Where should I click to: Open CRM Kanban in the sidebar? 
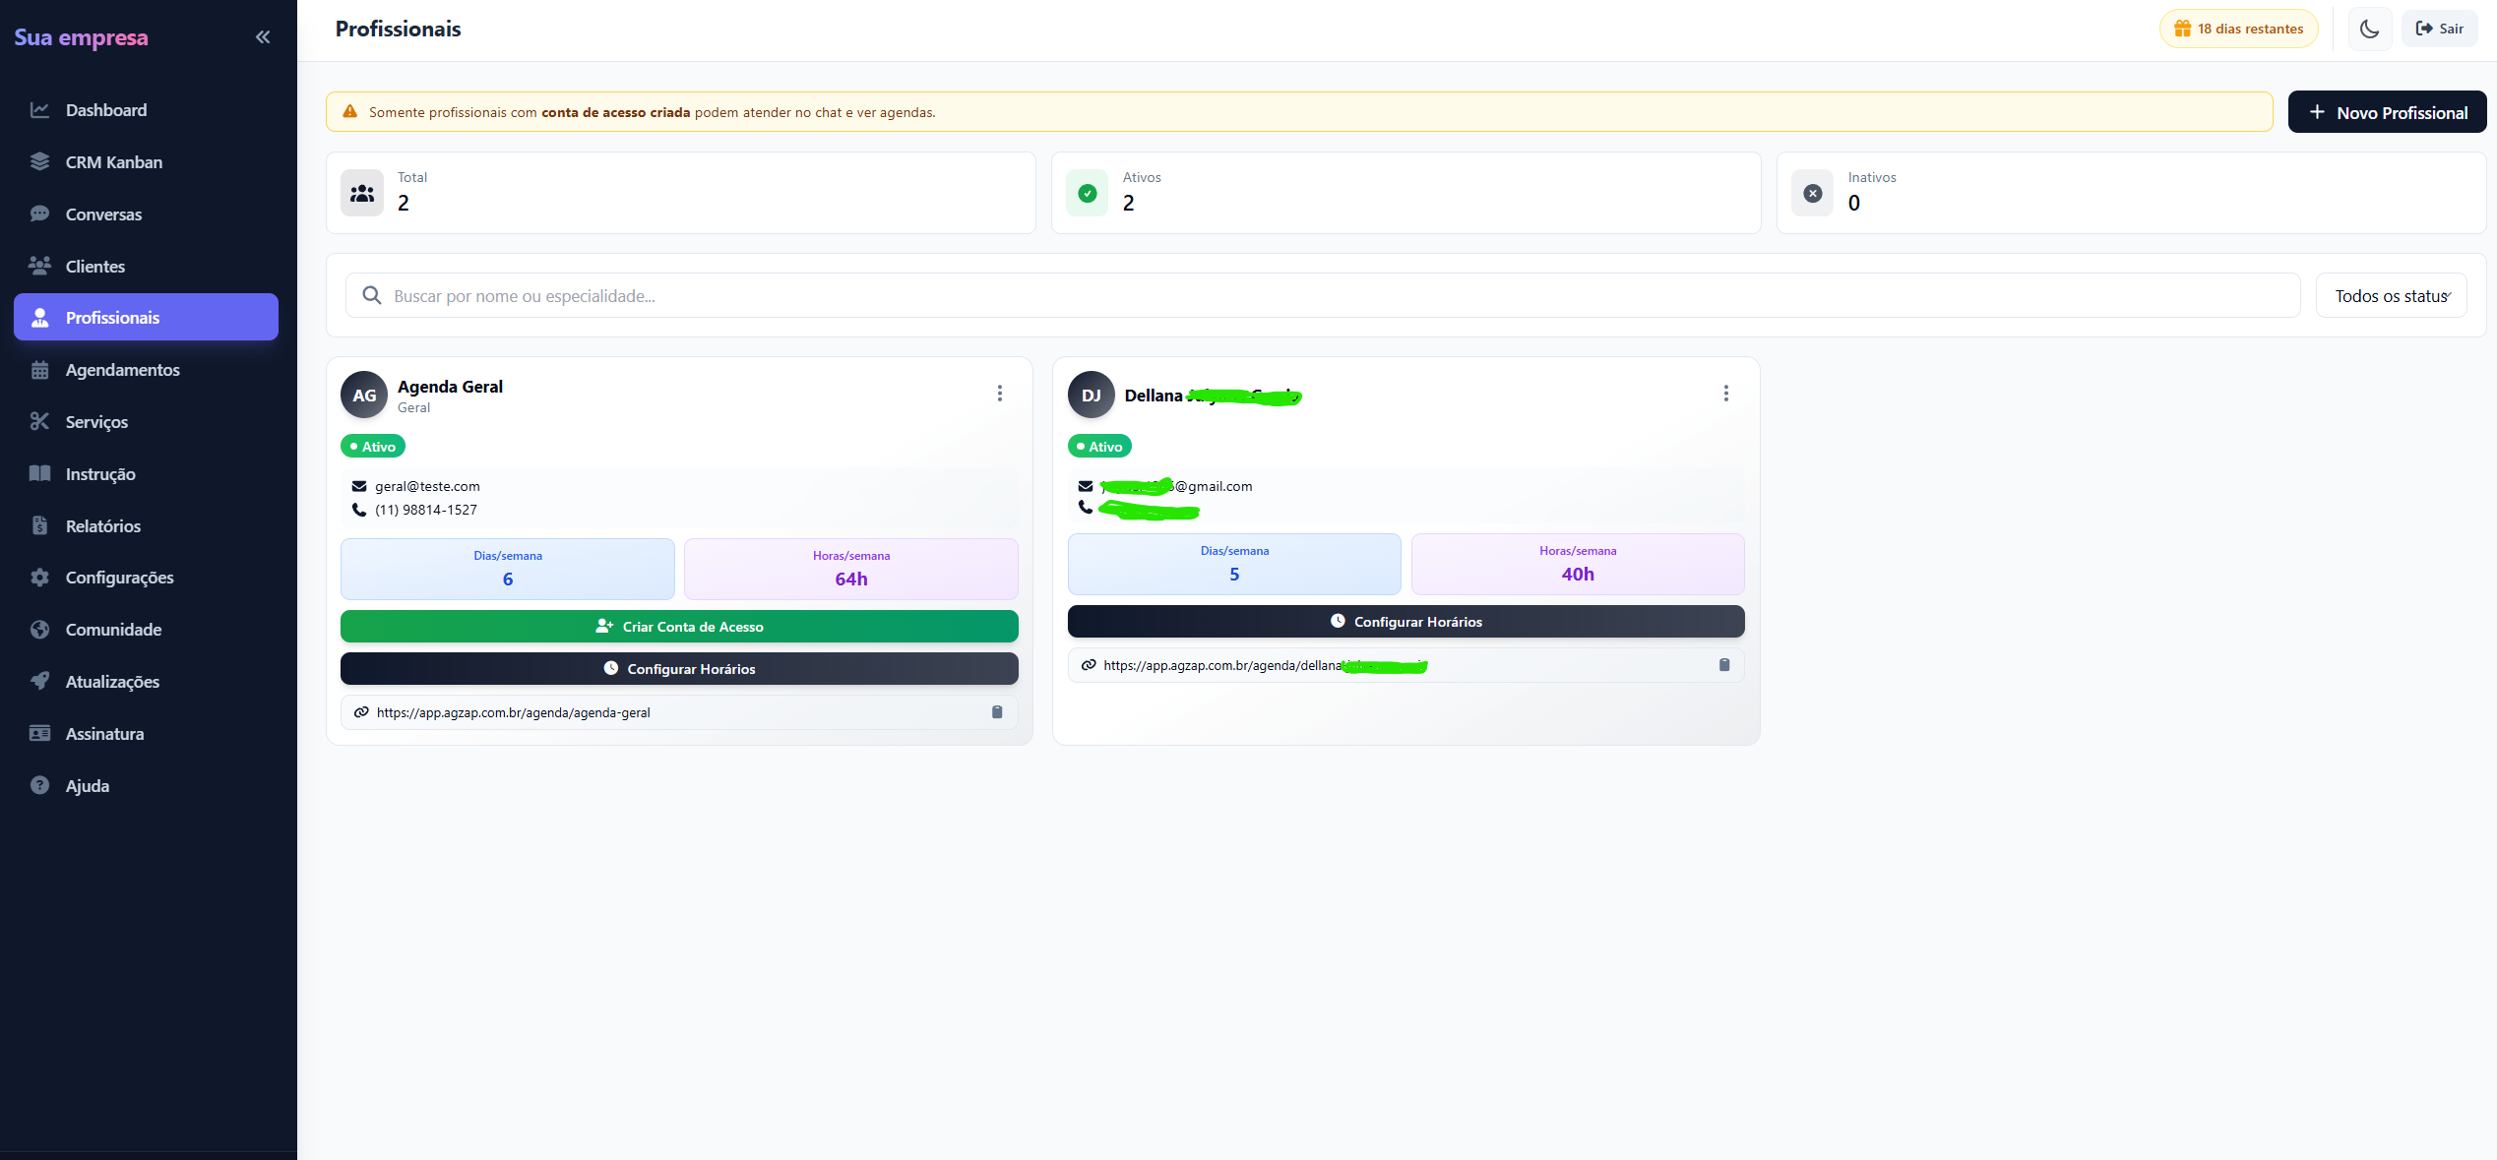coord(114,162)
